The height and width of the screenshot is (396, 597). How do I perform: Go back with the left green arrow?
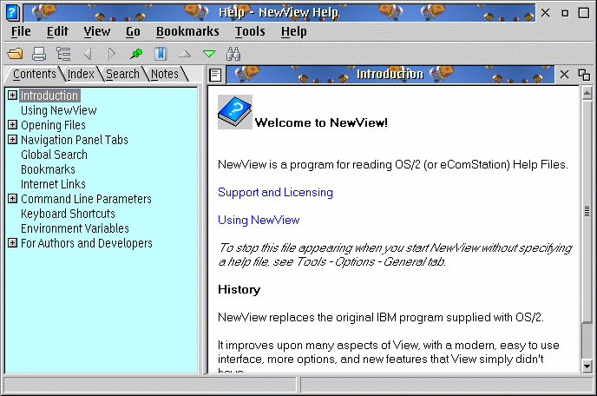click(x=88, y=54)
